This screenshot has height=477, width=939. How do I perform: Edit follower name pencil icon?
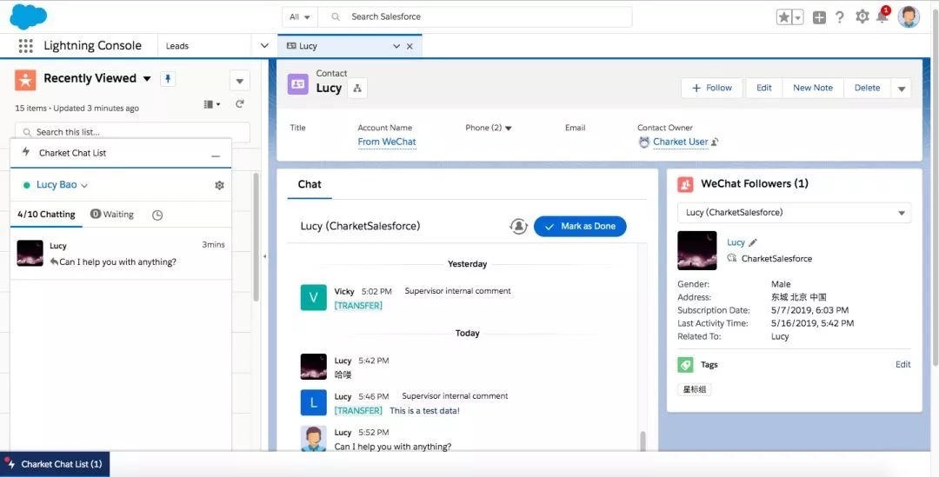[753, 242]
